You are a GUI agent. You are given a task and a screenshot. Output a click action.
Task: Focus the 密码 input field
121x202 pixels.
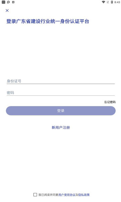[x=61, y=93]
